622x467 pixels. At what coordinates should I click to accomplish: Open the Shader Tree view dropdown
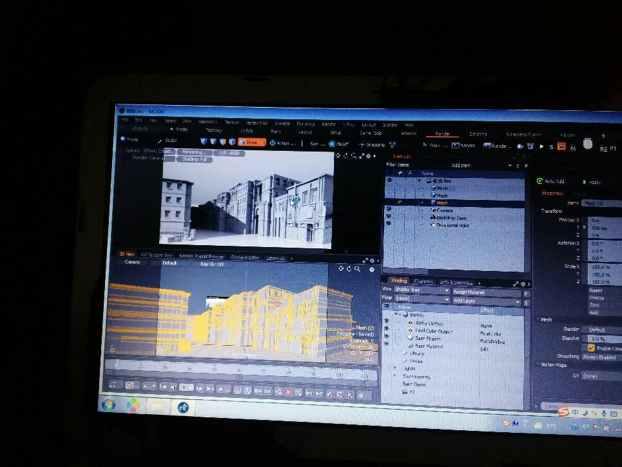(x=422, y=290)
